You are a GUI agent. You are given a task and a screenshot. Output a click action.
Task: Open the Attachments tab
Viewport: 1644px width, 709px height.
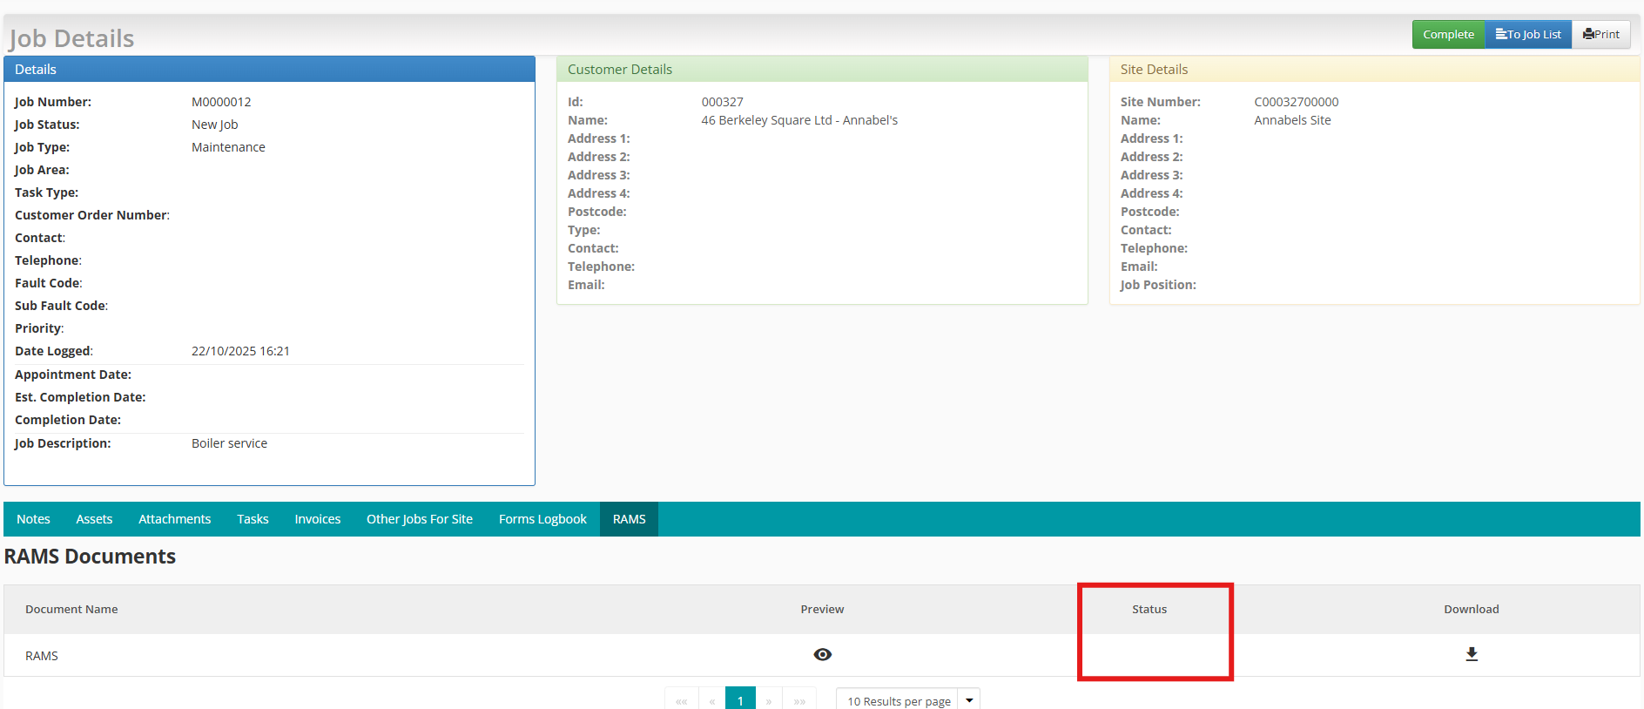click(x=175, y=519)
